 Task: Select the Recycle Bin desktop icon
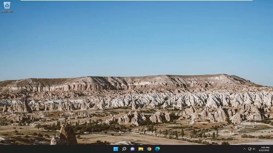click(x=7, y=7)
